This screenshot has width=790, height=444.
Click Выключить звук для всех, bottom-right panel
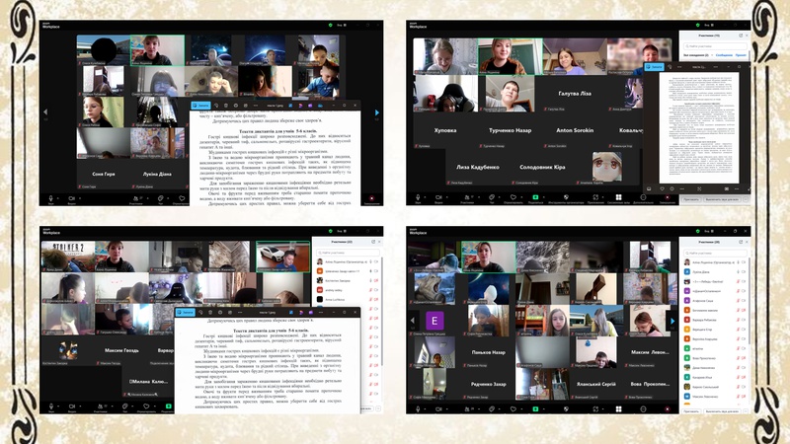(x=722, y=411)
